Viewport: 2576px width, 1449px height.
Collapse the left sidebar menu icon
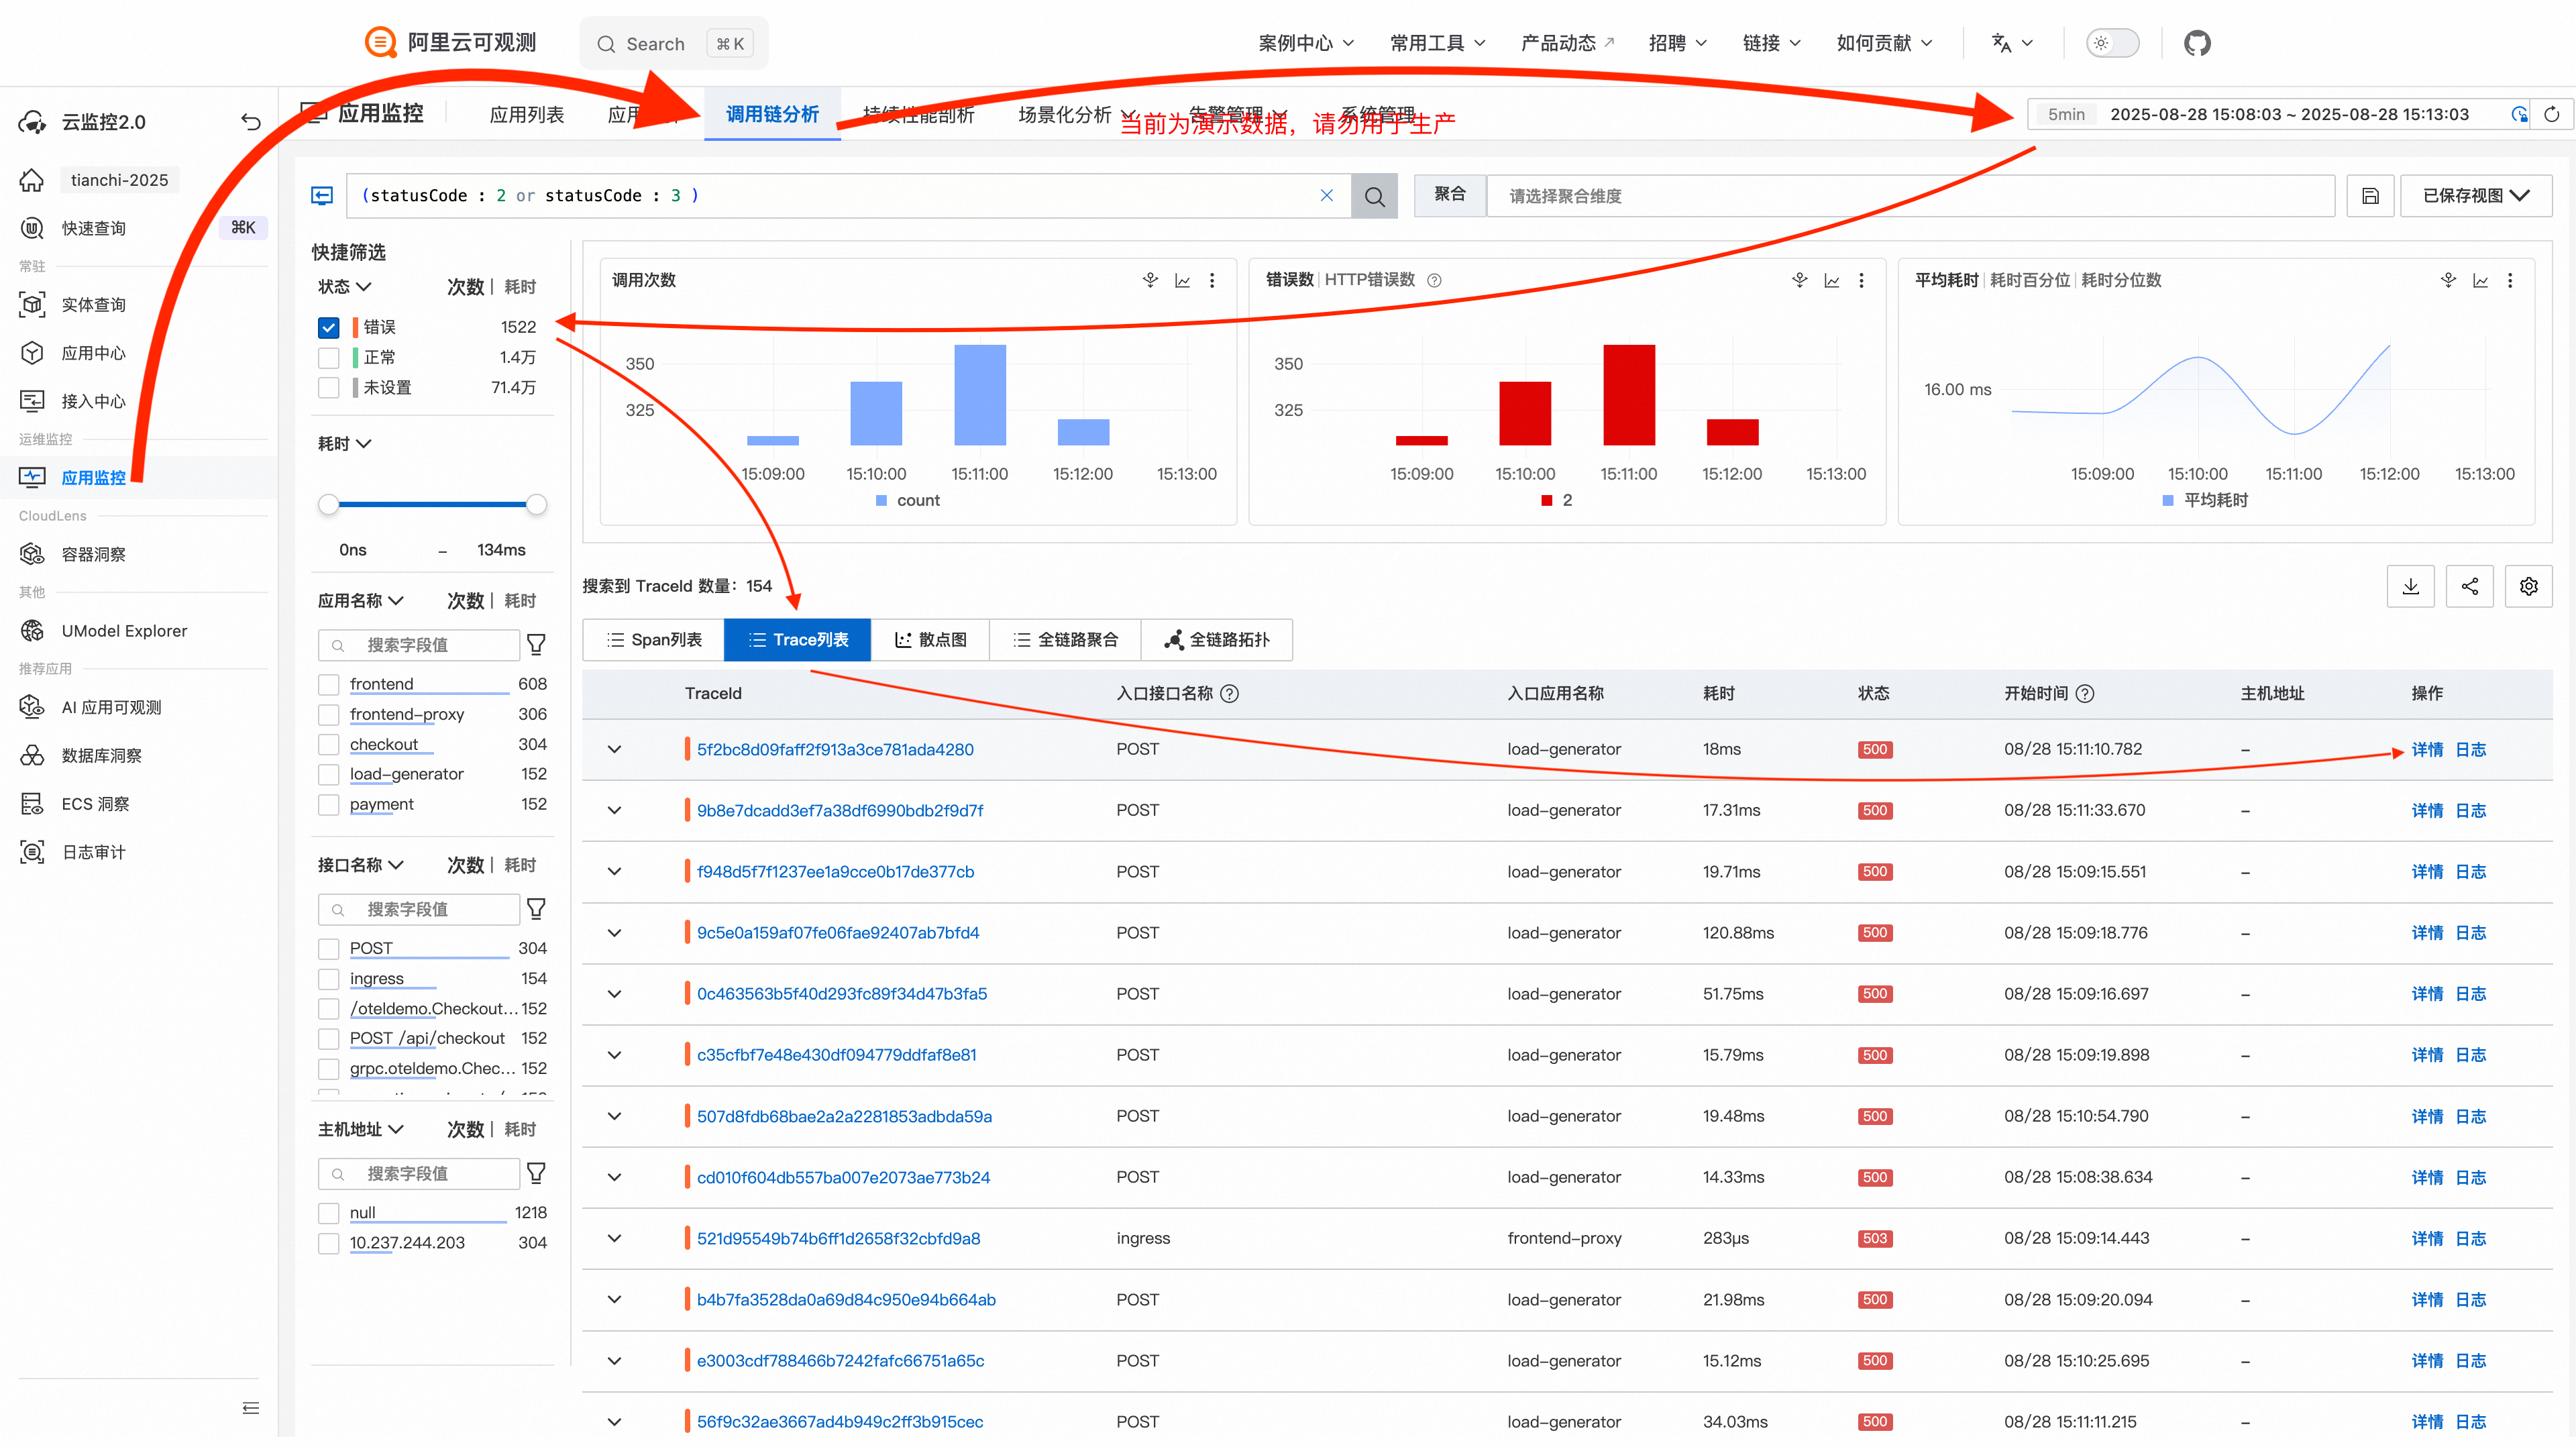(x=250, y=1408)
